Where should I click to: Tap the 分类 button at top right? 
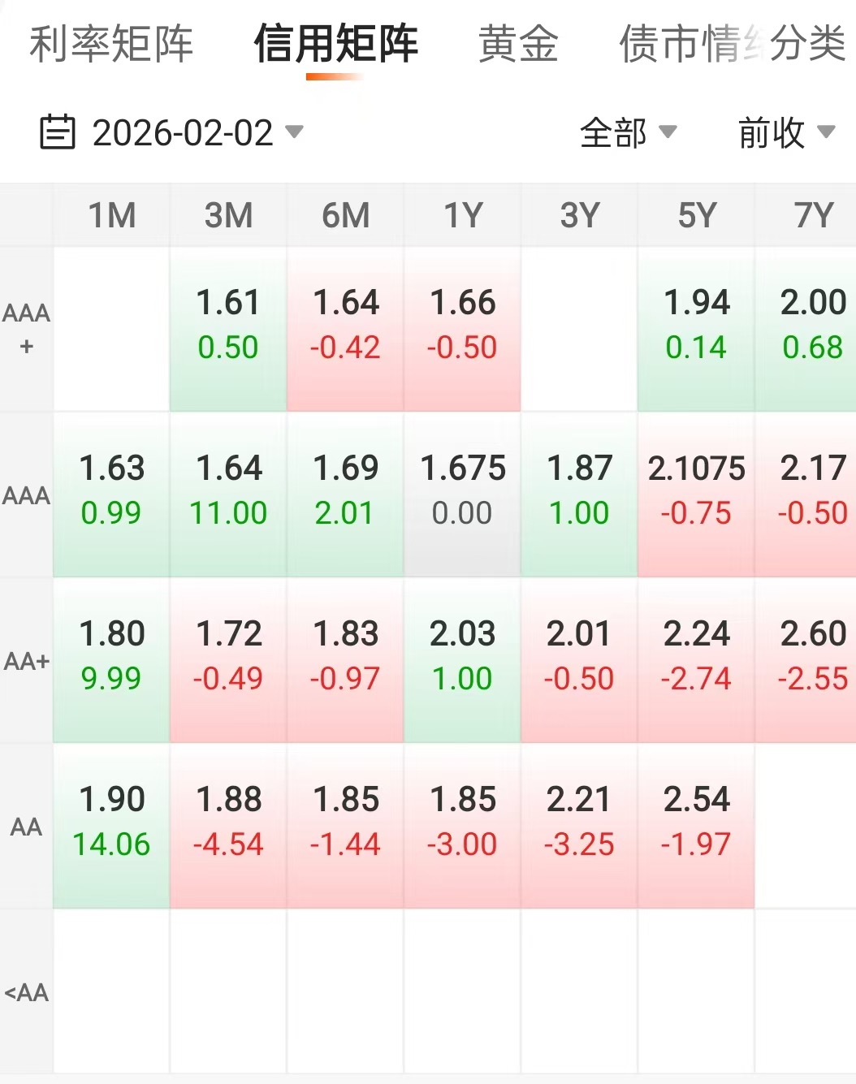tap(808, 44)
